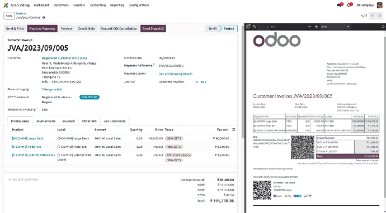
Task: Toggle the PDF viewer sidebar
Action: 248,27
